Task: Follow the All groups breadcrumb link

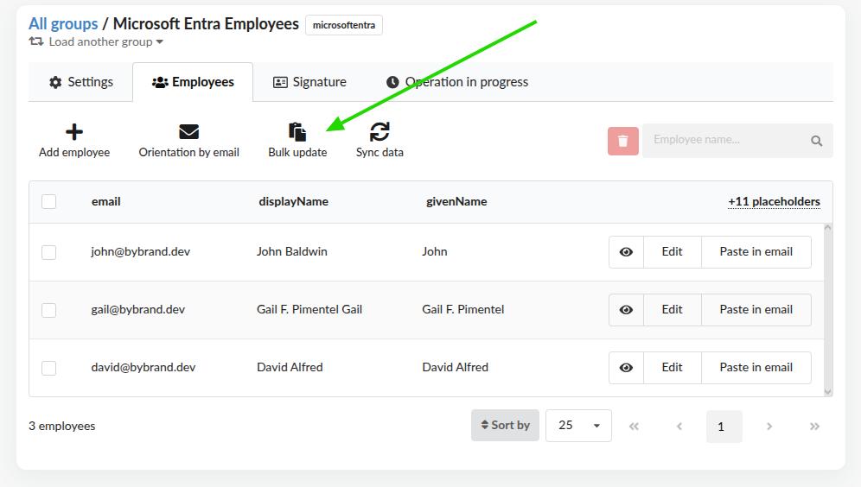Action: [x=63, y=23]
